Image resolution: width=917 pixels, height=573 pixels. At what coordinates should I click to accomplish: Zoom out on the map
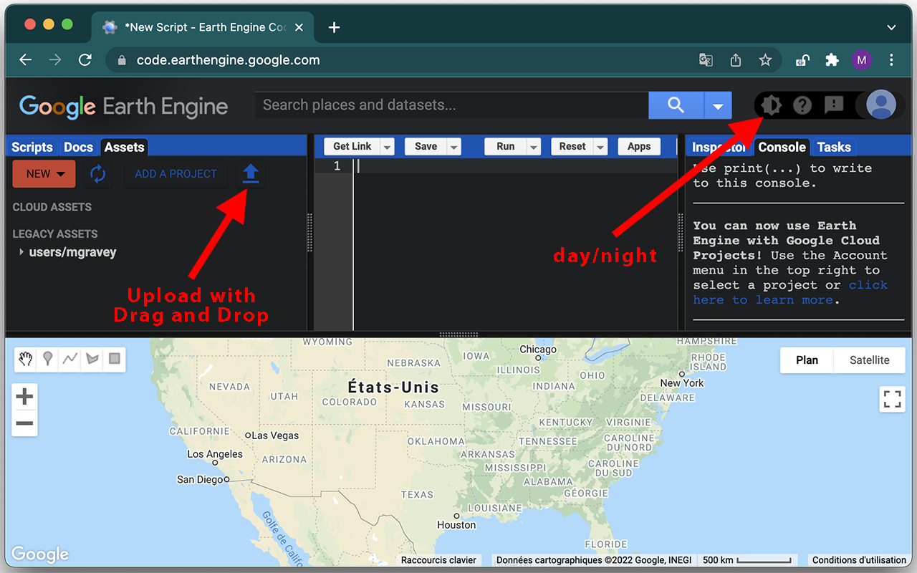pos(24,423)
